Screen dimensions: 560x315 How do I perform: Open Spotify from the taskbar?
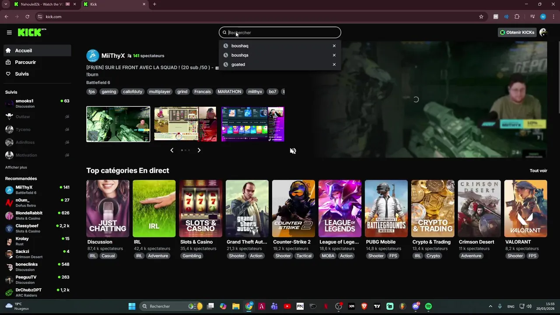pos(428,306)
